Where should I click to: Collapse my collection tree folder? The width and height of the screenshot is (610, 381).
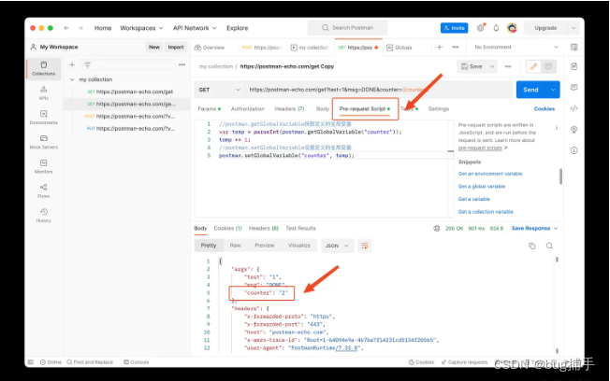pos(72,79)
